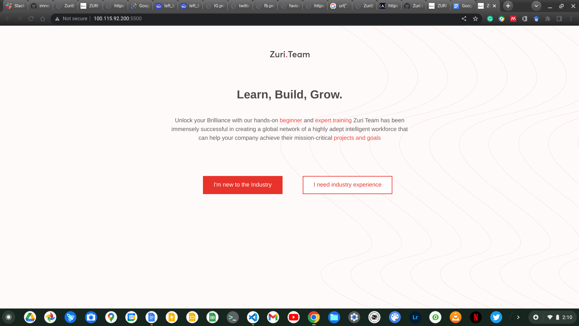Open Gmail from the shelf
Image resolution: width=579 pixels, height=326 pixels.
pos(273,317)
